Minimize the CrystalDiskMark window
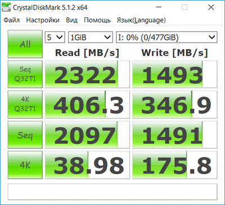The width and height of the screenshot is (225, 205). (x=159, y=7)
